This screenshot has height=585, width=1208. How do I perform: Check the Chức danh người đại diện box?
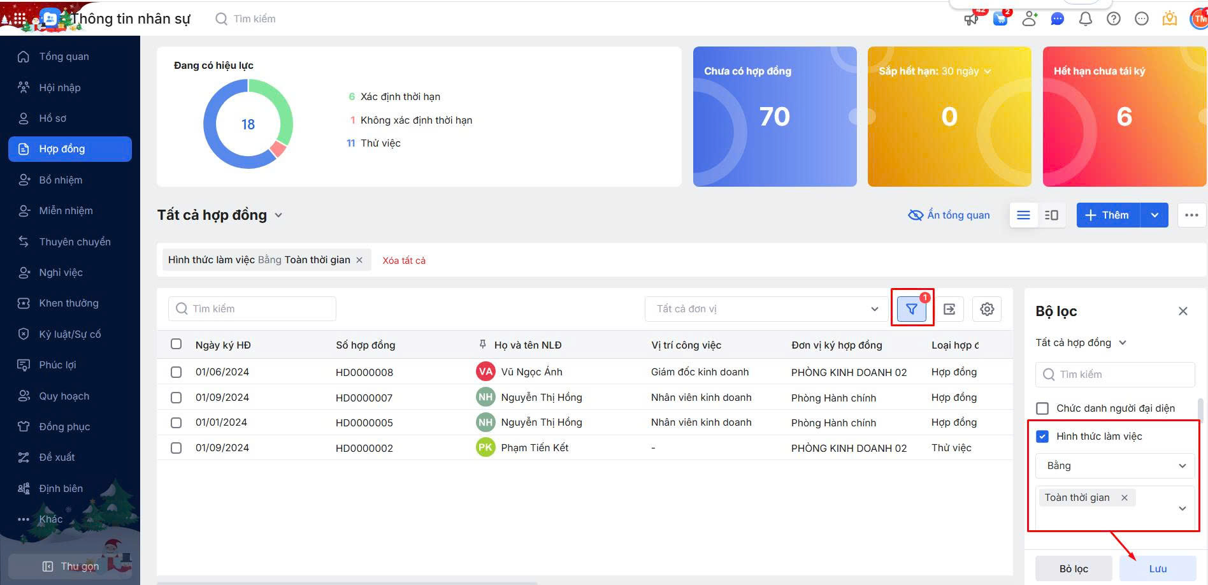coord(1042,408)
